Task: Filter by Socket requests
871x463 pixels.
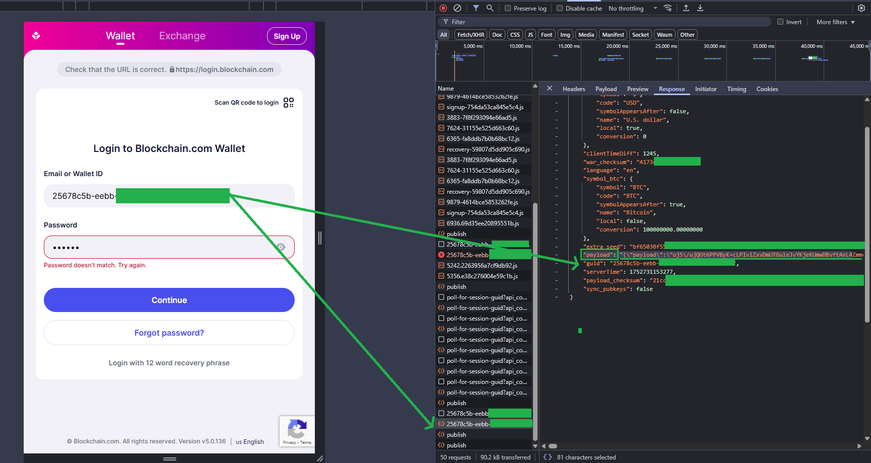Action: pyautogui.click(x=641, y=35)
